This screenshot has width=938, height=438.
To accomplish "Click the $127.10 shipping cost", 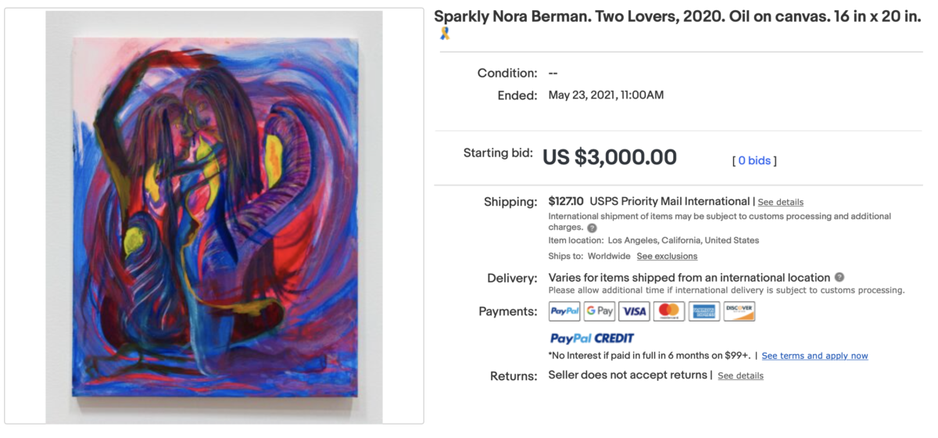I will [x=566, y=201].
